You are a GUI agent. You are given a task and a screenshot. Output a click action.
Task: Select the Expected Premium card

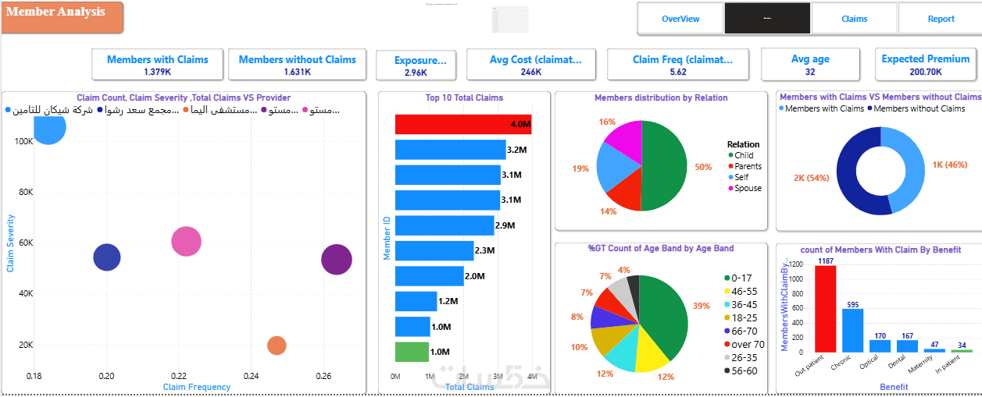pos(926,65)
